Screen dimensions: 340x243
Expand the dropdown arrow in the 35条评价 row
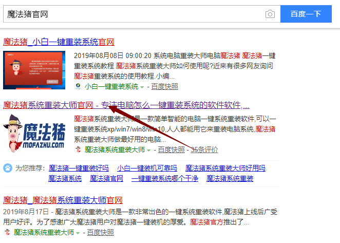149,150
